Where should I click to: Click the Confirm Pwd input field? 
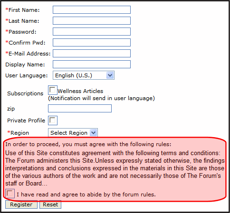point(92,43)
